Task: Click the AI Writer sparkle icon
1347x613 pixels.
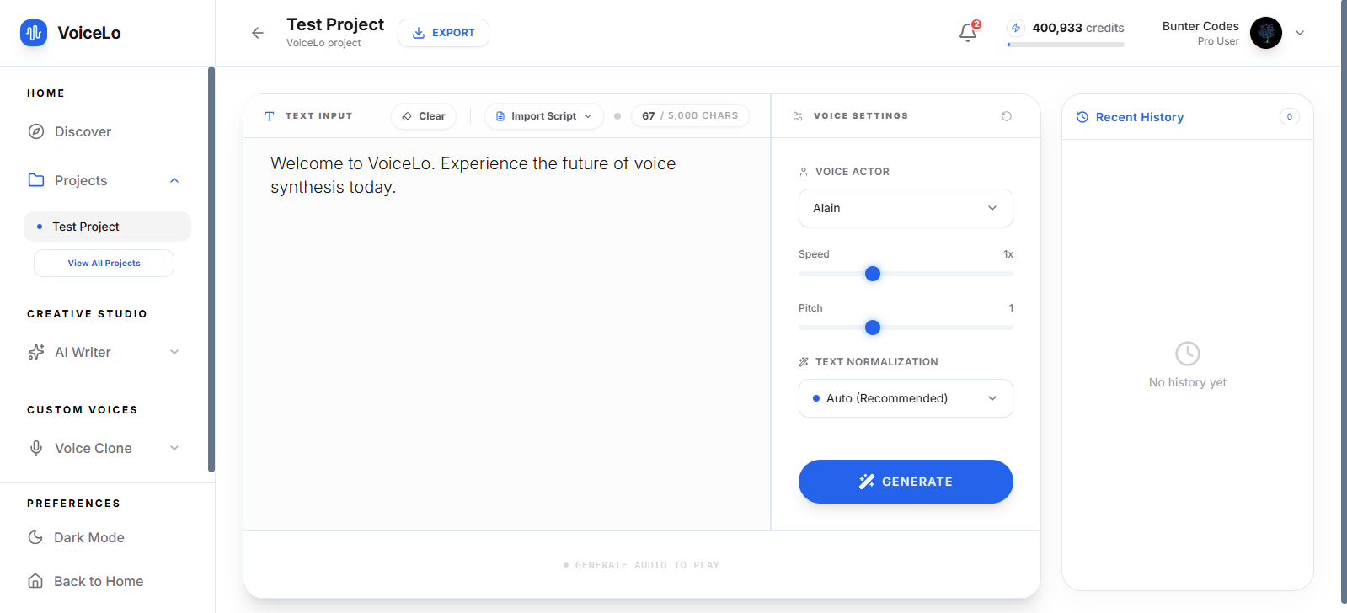Action: (x=36, y=352)
